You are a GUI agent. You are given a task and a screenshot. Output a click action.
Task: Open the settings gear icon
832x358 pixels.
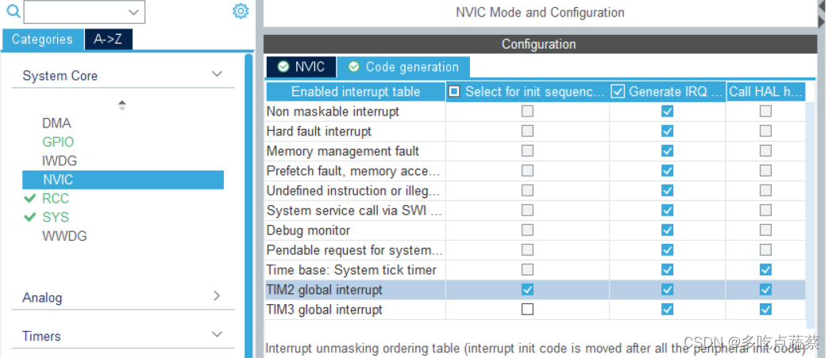[x=241, y=10]
